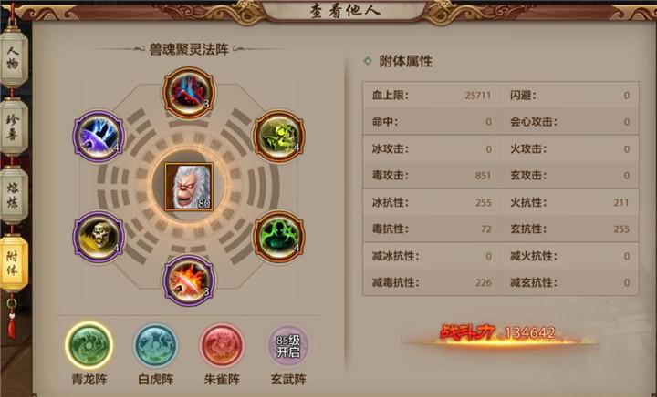Select the green shadow figure beast soul
Viewport: 657px width, 397px height.
click(279, 237)
